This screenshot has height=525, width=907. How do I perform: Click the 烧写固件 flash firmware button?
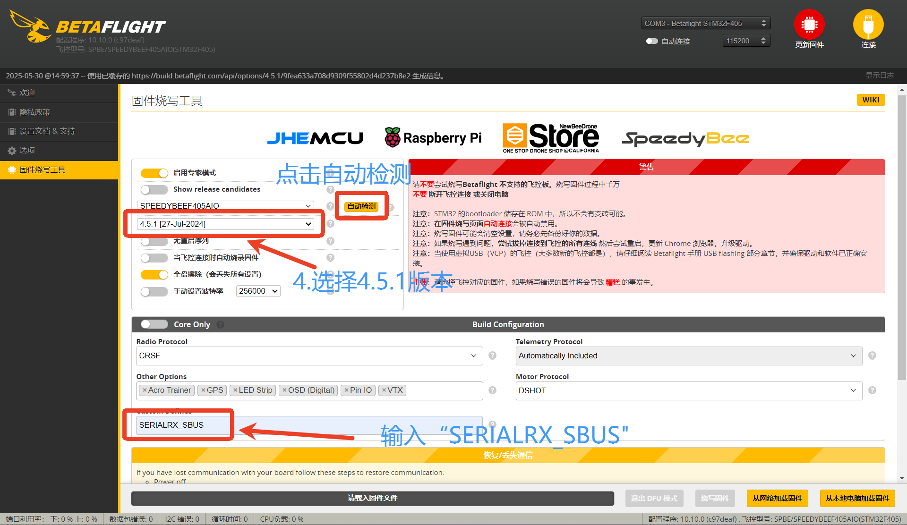[714, 498]
